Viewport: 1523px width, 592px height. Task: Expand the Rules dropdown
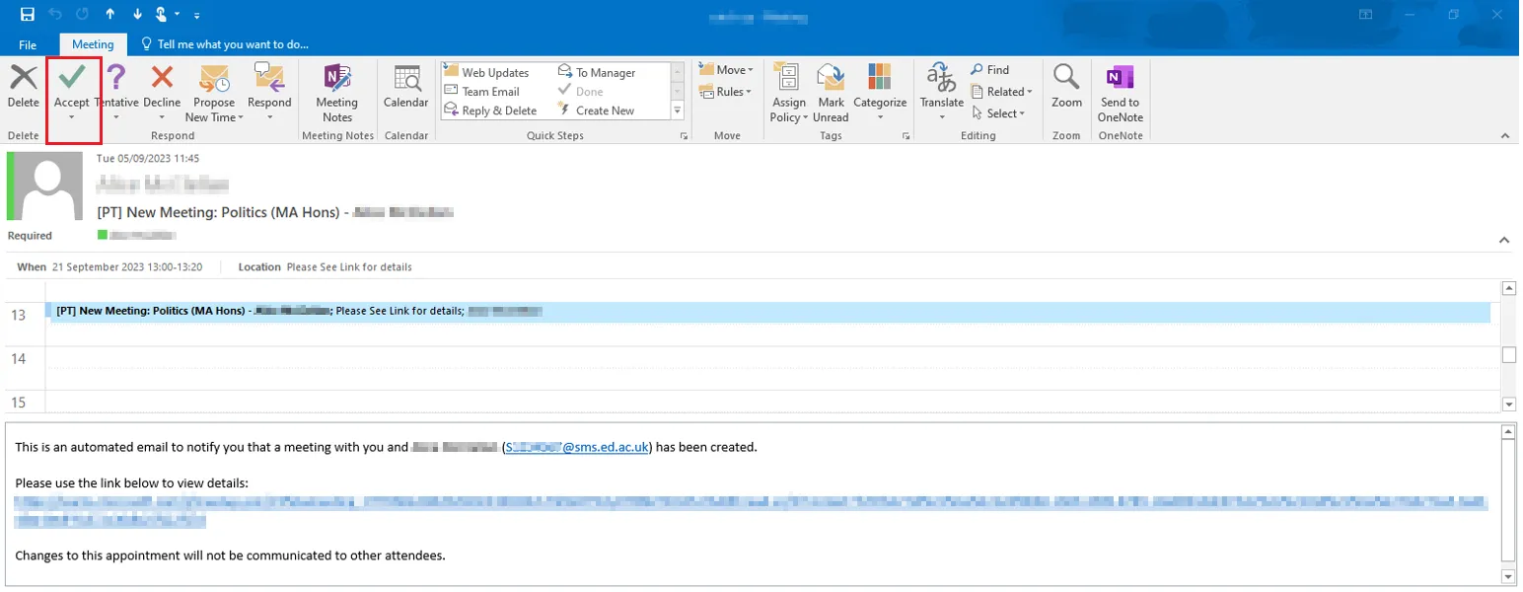pyautogui.click(x=727, y=92)
